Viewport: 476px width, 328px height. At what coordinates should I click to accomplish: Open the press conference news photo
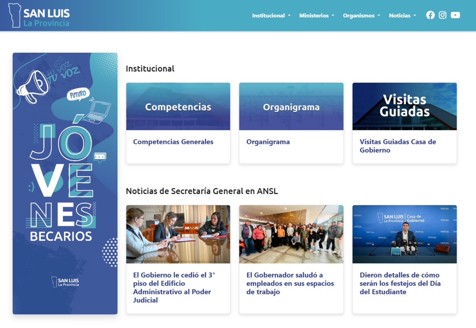click(405, 234)
